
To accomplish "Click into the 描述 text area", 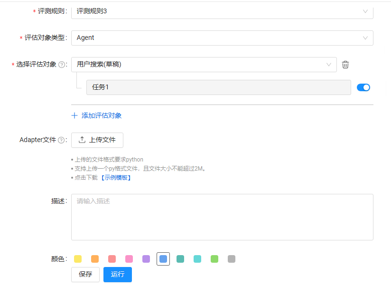I will pos(222,217).
